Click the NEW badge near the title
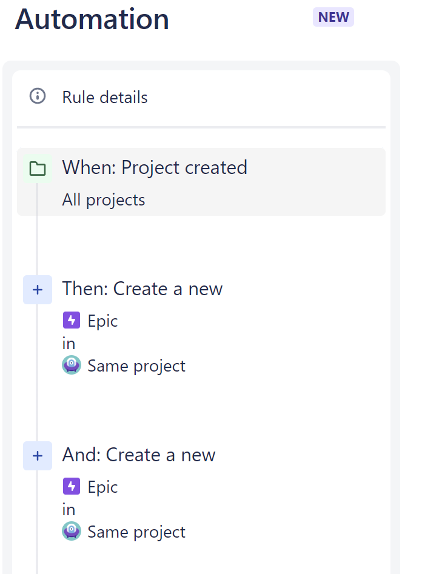 (x=333, y=17)
